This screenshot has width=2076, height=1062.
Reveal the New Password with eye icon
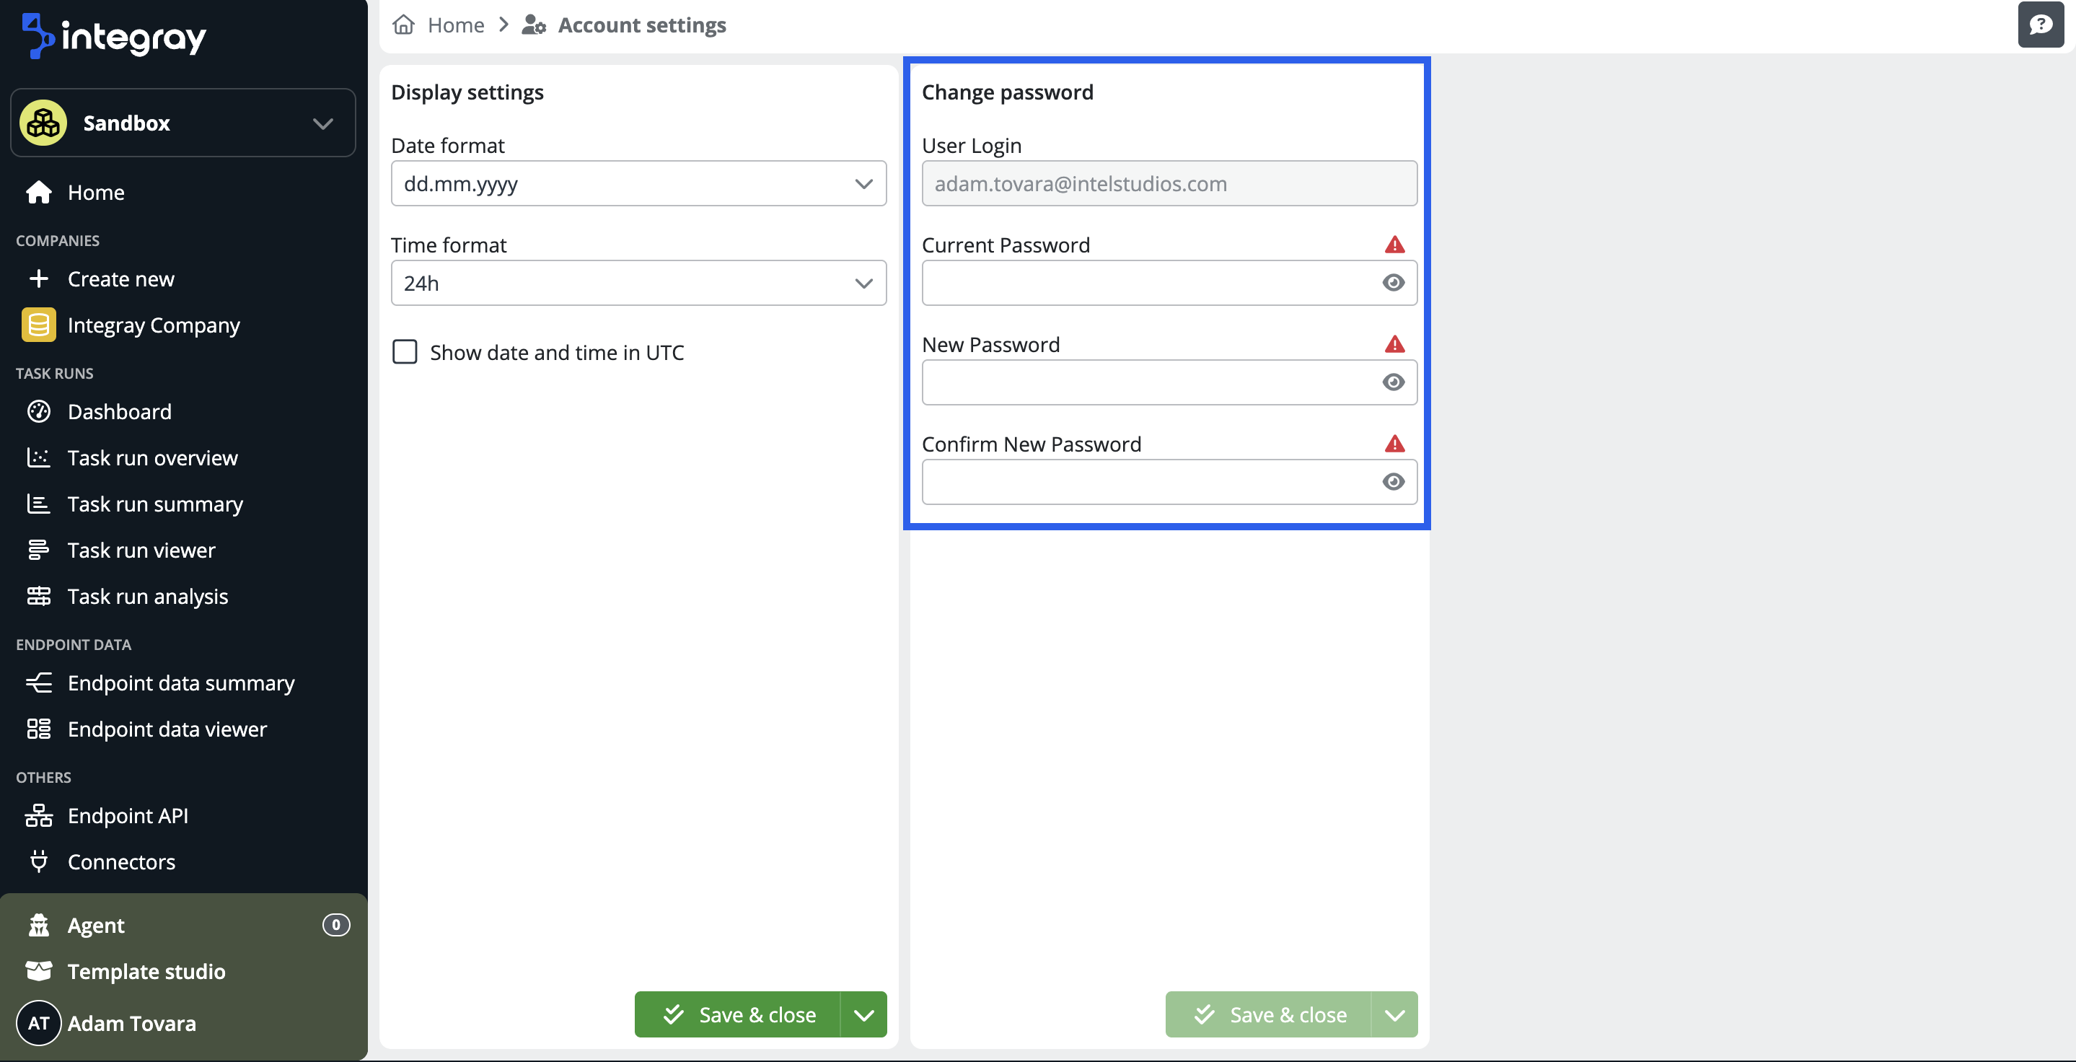tap(1394, 382)
